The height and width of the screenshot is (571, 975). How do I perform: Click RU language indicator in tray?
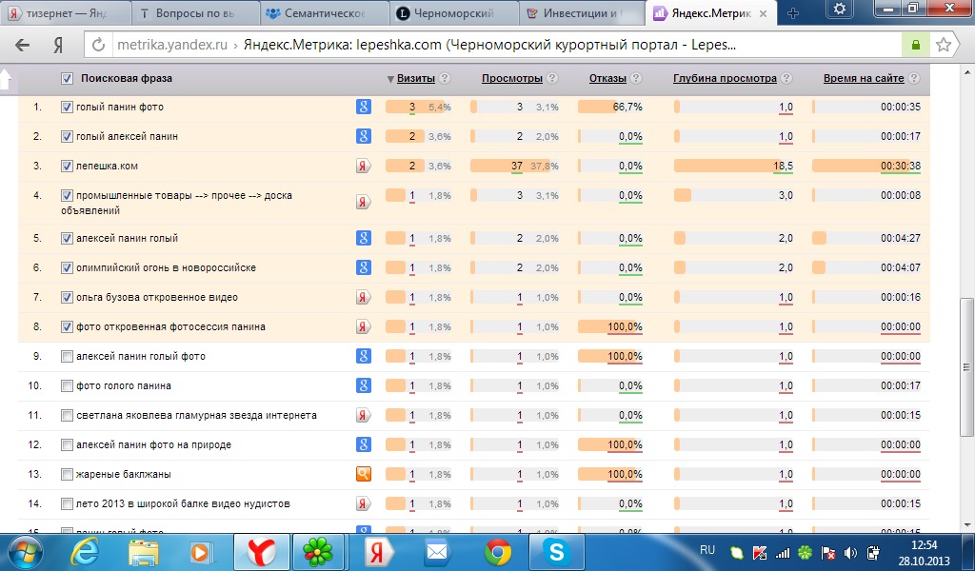coord(707,550)
